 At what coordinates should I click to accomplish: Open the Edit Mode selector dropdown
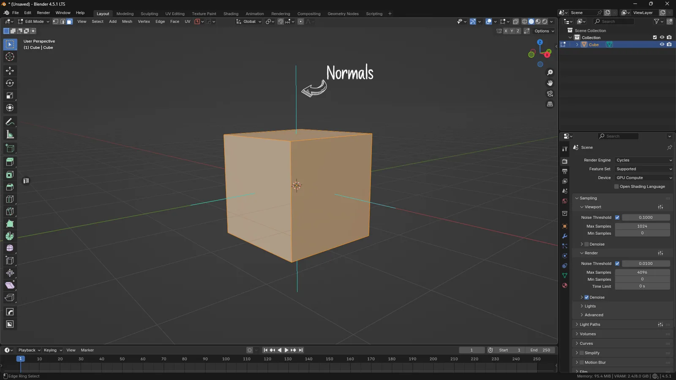(x=33, y=22)
